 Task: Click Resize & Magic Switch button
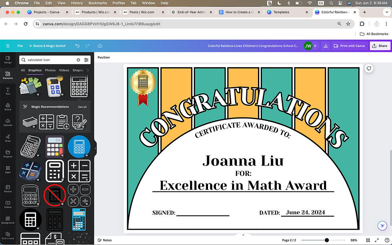pyautogui.click(x=47, y=46)
